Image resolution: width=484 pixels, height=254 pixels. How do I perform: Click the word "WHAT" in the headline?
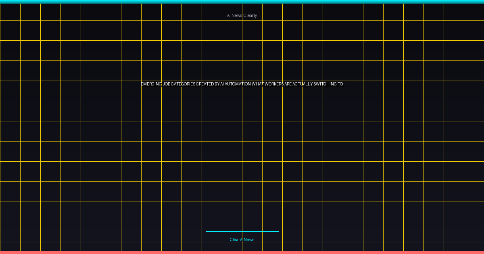click(x=258, y=84)
